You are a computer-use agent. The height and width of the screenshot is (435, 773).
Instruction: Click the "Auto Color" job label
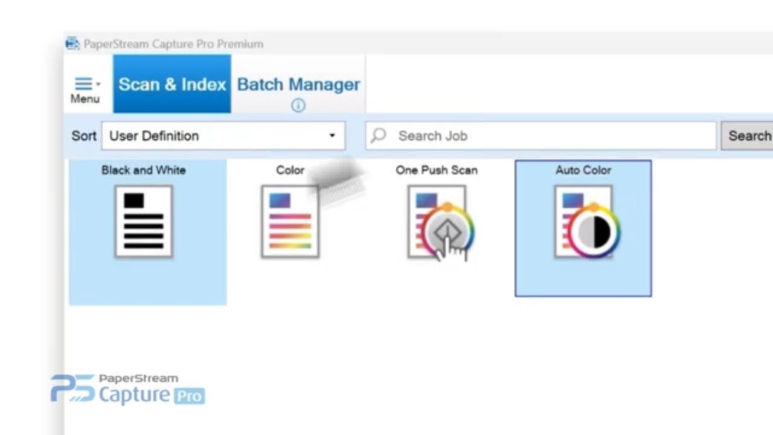click(x=583, y=170)
